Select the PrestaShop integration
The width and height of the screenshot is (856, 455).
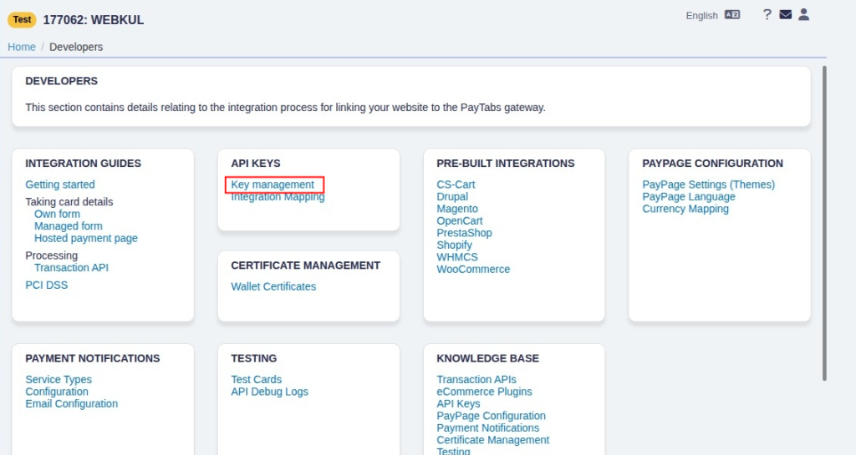point(464,233)
